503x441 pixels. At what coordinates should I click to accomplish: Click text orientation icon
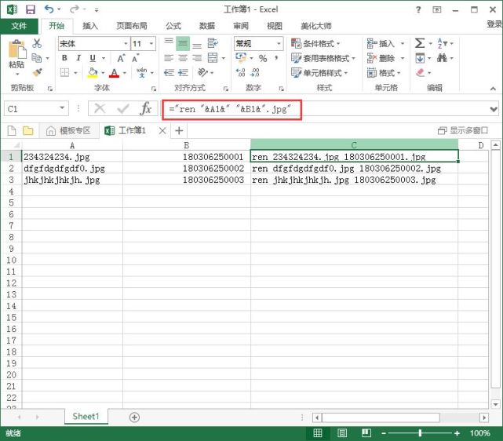[x=202, y=72]
